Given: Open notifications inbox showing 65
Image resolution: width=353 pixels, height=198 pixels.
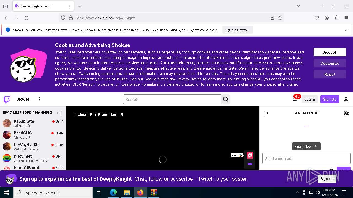Looking at the screenshot, I should point(295,99).
